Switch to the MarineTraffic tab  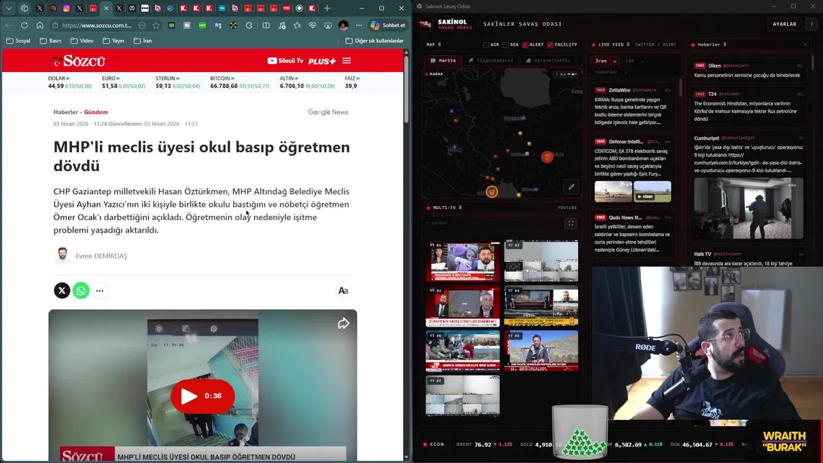pos(548,60)
